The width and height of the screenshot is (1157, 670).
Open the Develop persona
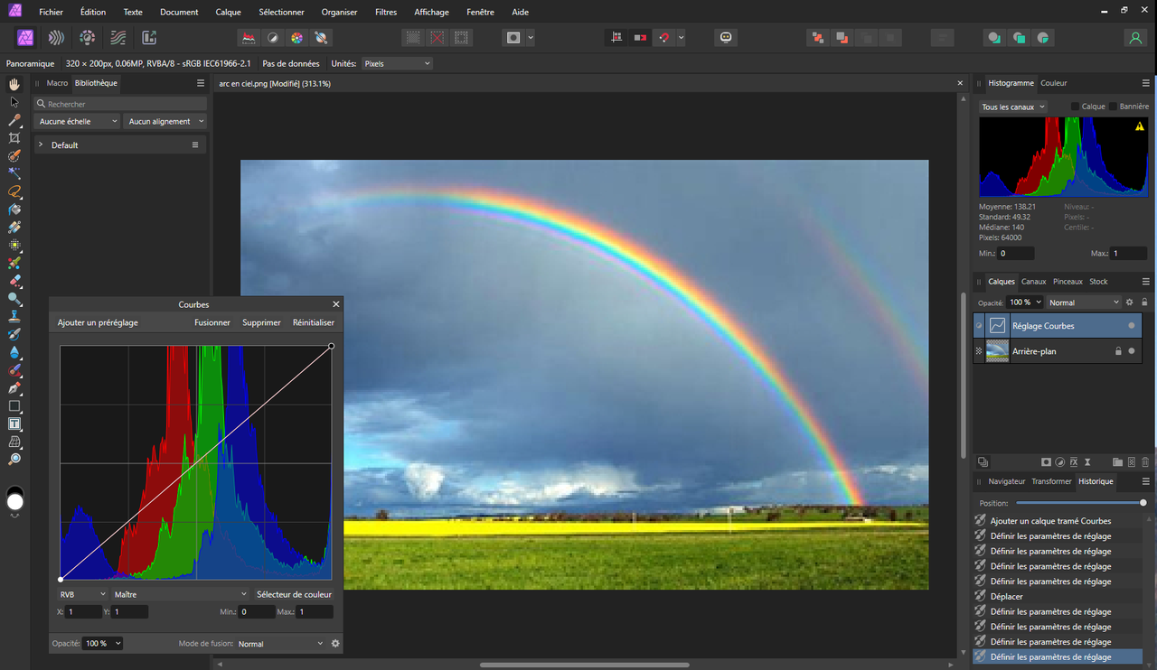click(88, 38)
